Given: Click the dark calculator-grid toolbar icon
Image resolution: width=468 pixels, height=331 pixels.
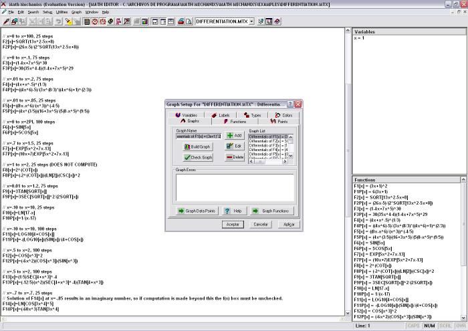Looking at the screenshot, I should pyautogui.click(x=87, y=21).
